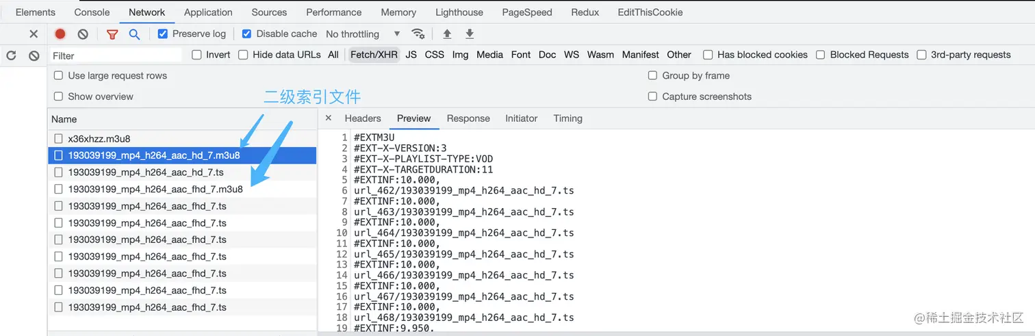Viewport: 1035px width, 336px height.
Task: Enable Capture screenshots
Action: click(652, 96)
